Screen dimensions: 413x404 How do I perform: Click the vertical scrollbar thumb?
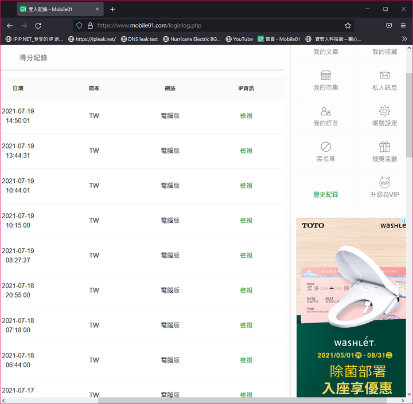click(x=409, y=115)
